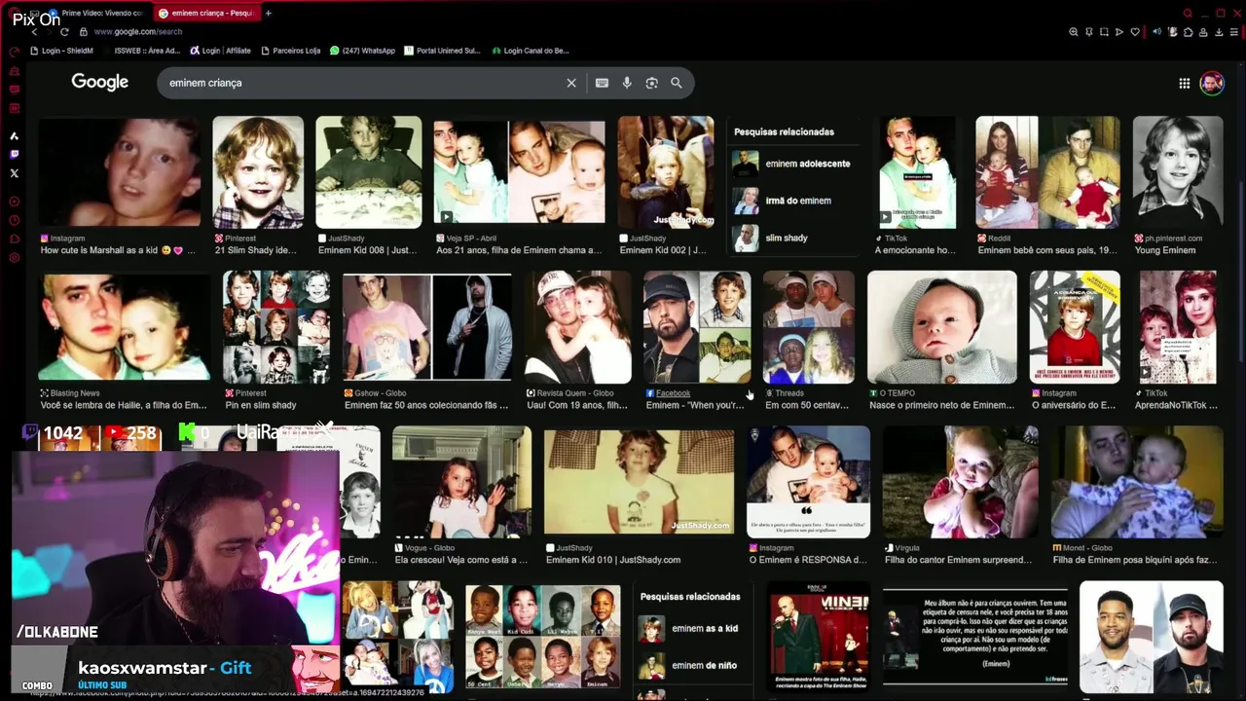Open the (247) WhatsApp bookmark
The image size is (1246, 701).
point(362,51)
